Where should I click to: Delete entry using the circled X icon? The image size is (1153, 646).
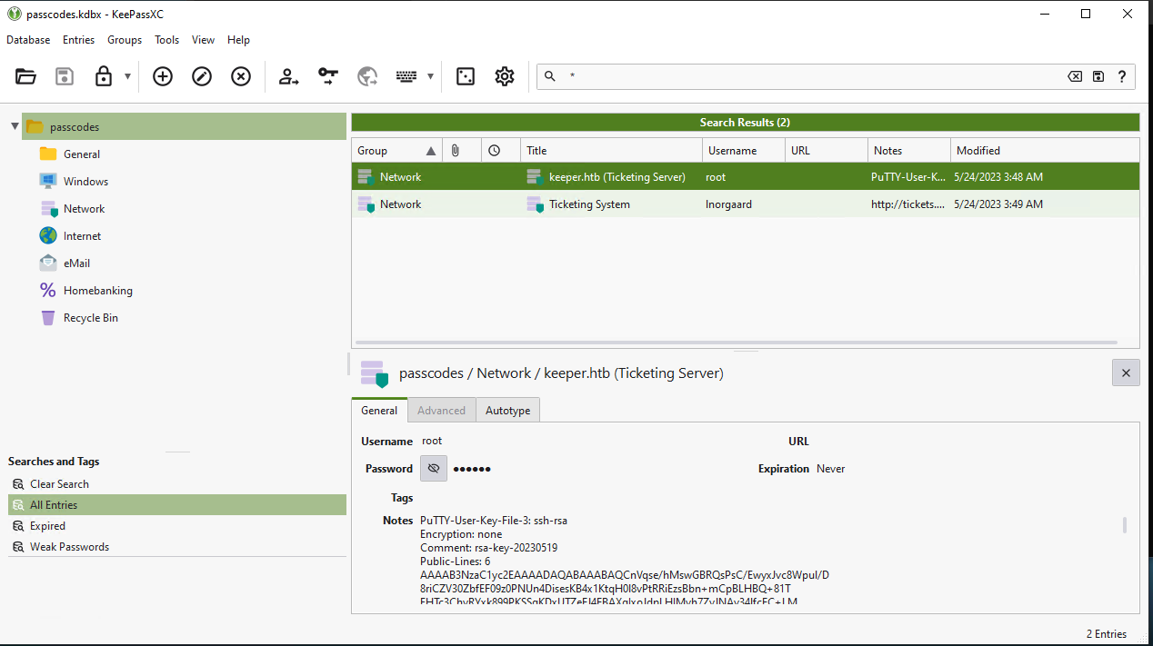pos(241,76)
